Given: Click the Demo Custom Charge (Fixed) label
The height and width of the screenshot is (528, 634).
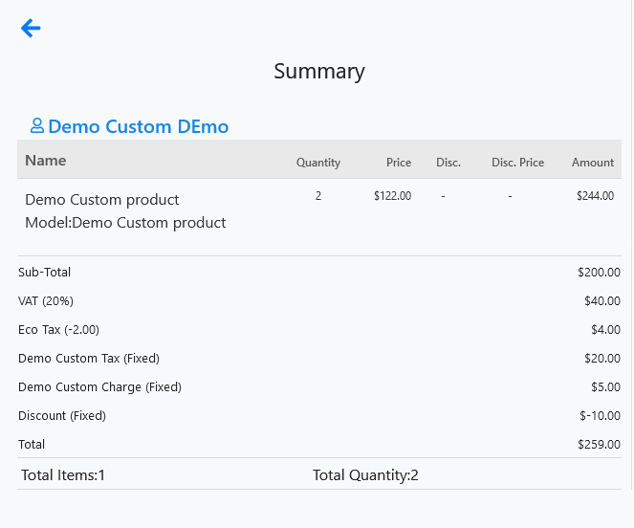Looking at the screenshot, I should tap(99, 387).
